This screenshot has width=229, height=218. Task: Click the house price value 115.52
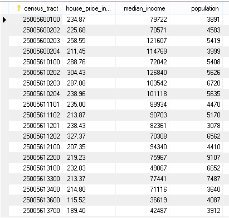(76, 200)
